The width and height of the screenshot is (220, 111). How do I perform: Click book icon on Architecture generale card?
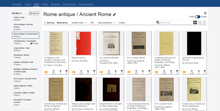tap(184, 72)
